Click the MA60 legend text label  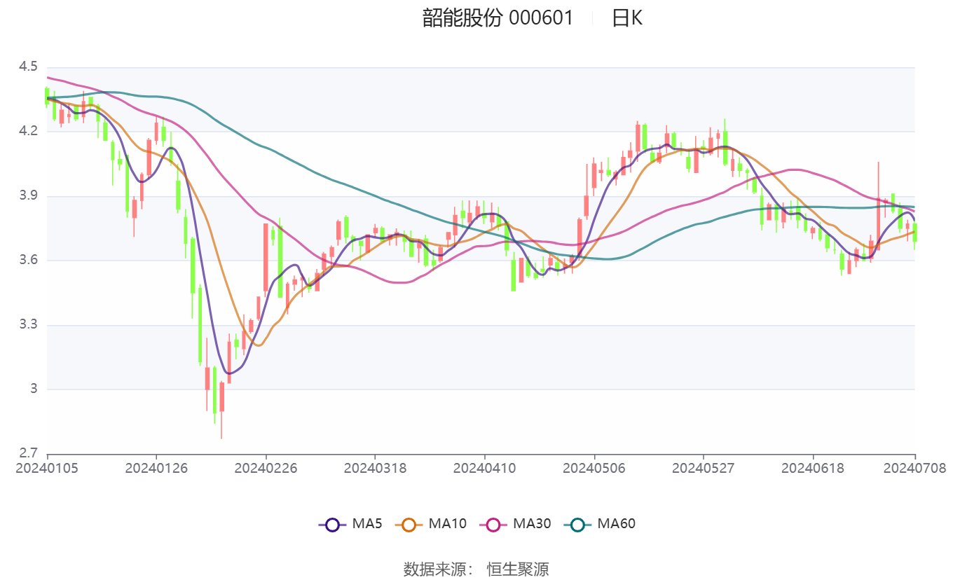pyautogui.click(x=616, y=523)
